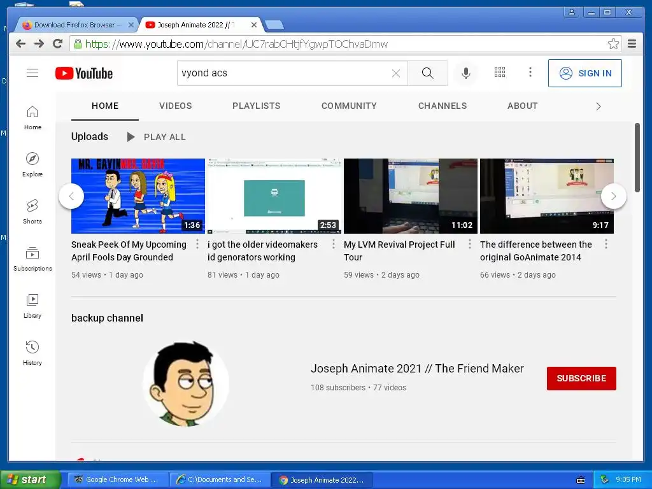Close the Joseph Animate 2022 tab
652x489 pixels.
[x=254, y=25]
